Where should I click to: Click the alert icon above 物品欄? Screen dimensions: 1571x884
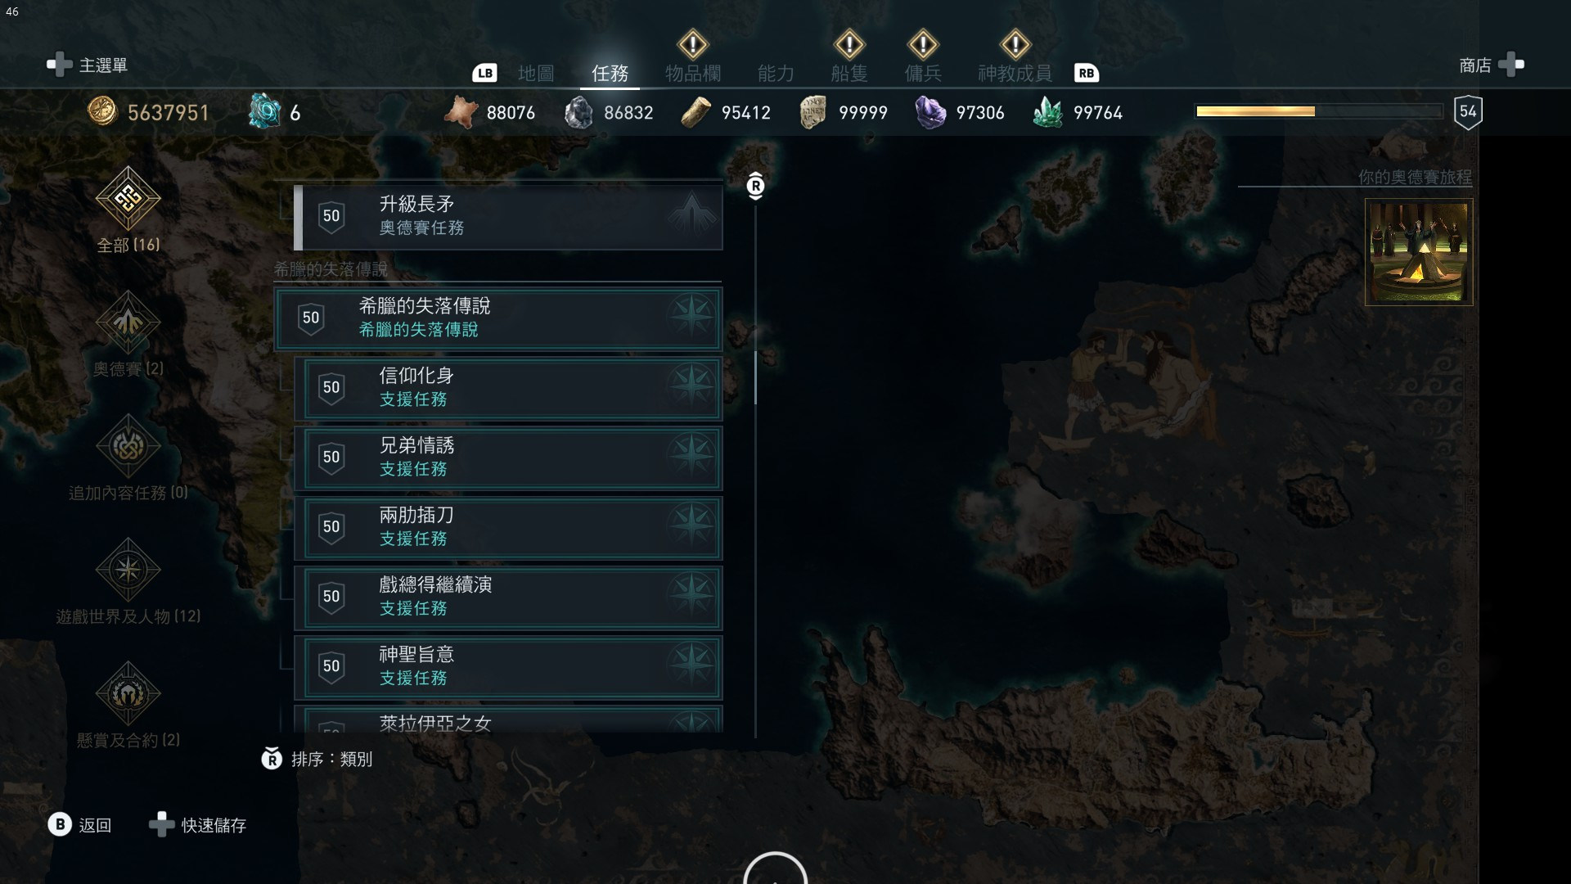click(693, 44)
